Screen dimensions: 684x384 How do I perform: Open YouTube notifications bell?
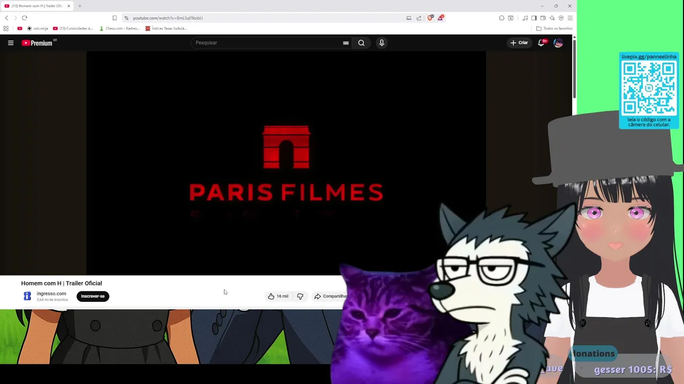click(x=541, y=43)
